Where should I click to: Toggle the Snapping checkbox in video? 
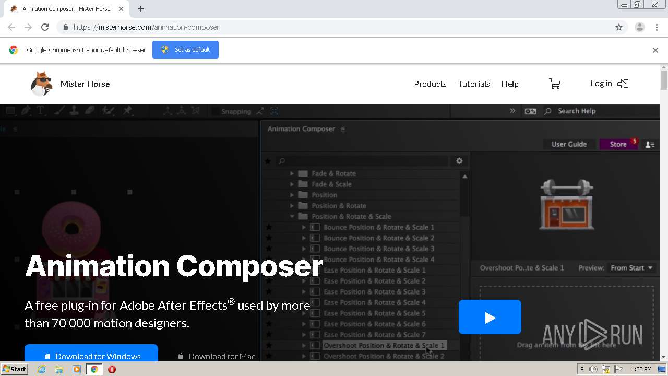point(214,111)
